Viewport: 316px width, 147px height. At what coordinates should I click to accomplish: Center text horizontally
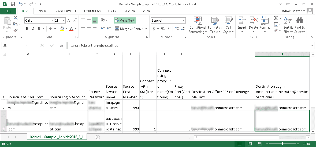pos(89,29)
